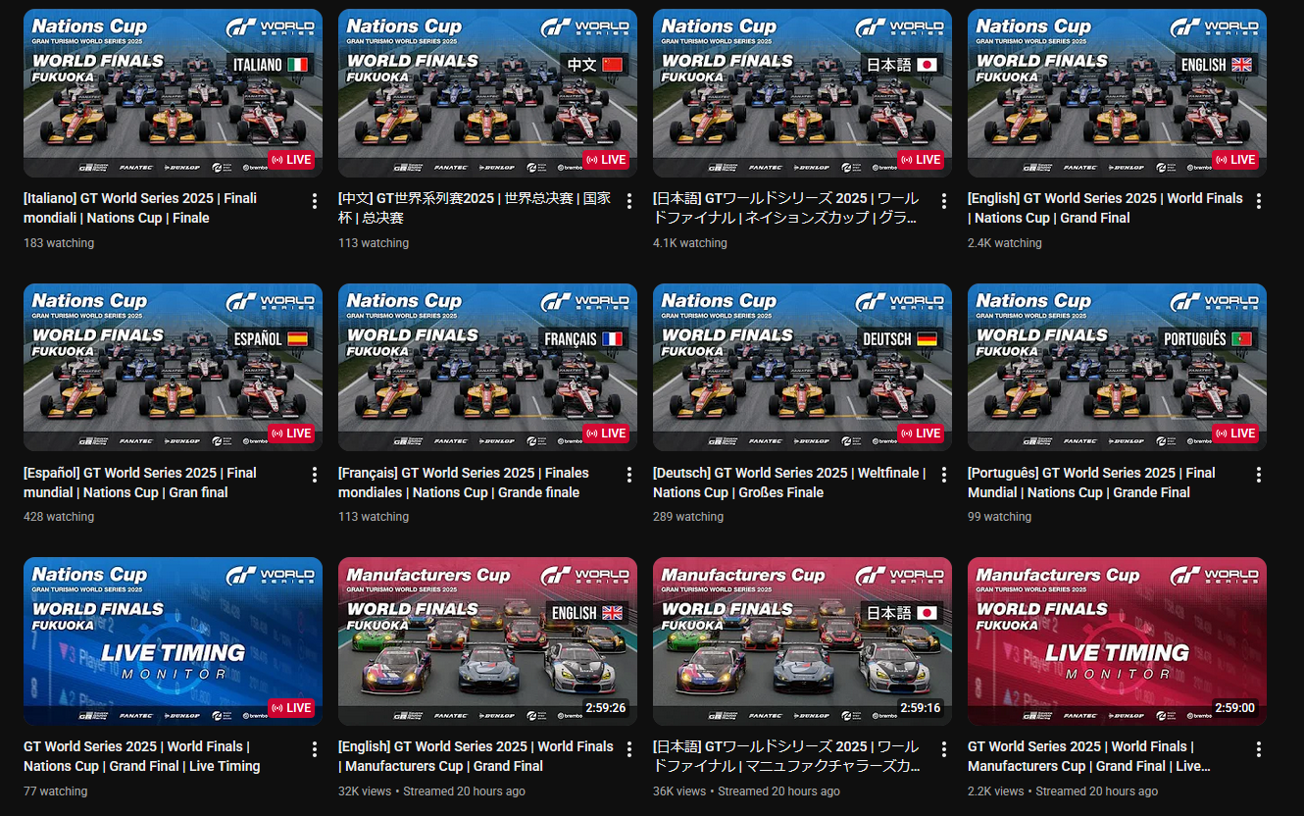Click the 2:59:26 duration badge
Viewport: 1304px width, 816px height.
605,708
